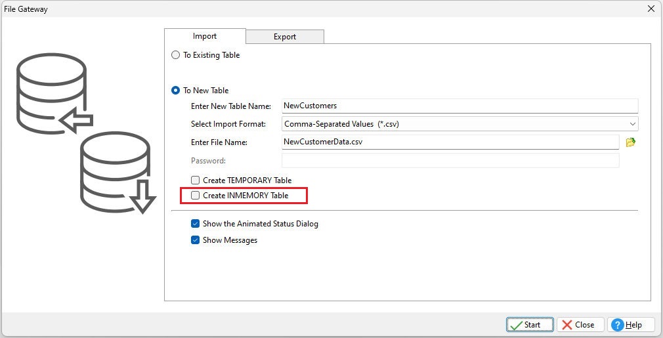
Task: Click the 'Select Import Format:' label
Action: [x=228, y=124]
